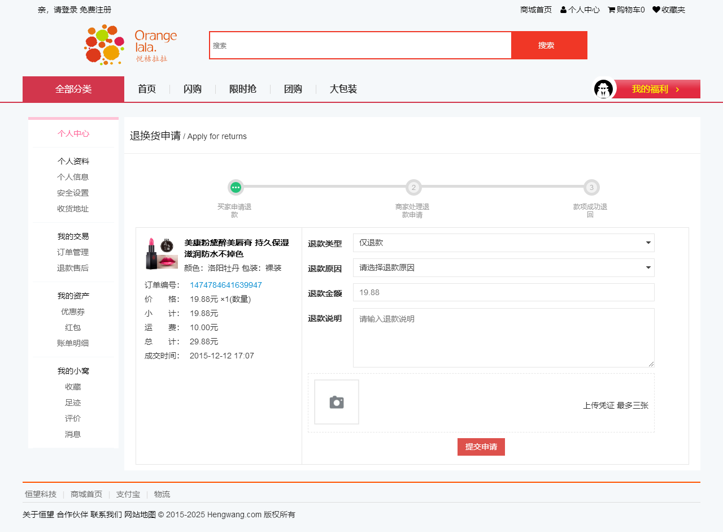
Task: Click the camera upload icon
Action: click(x=337, y=402)
